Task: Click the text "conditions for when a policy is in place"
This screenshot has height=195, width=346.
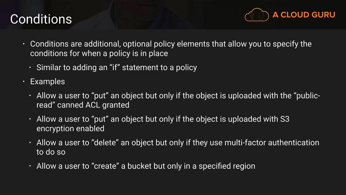Action: pos(99,53)
